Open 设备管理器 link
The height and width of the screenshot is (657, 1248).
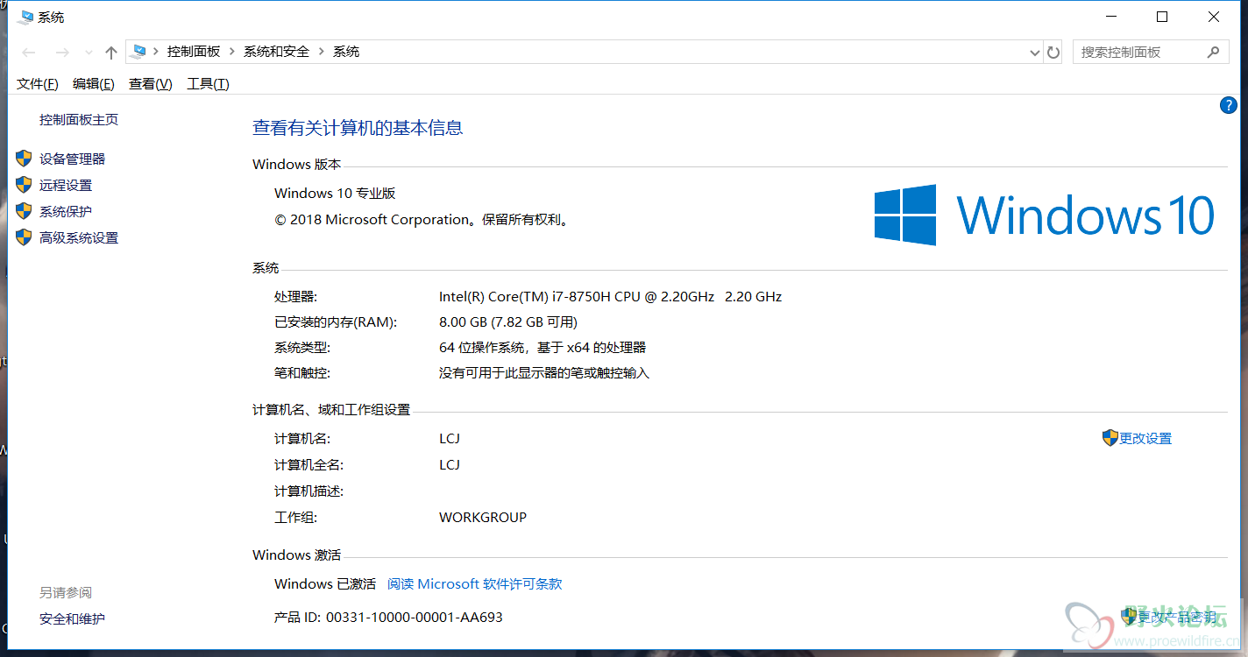[x=73, y=159]
